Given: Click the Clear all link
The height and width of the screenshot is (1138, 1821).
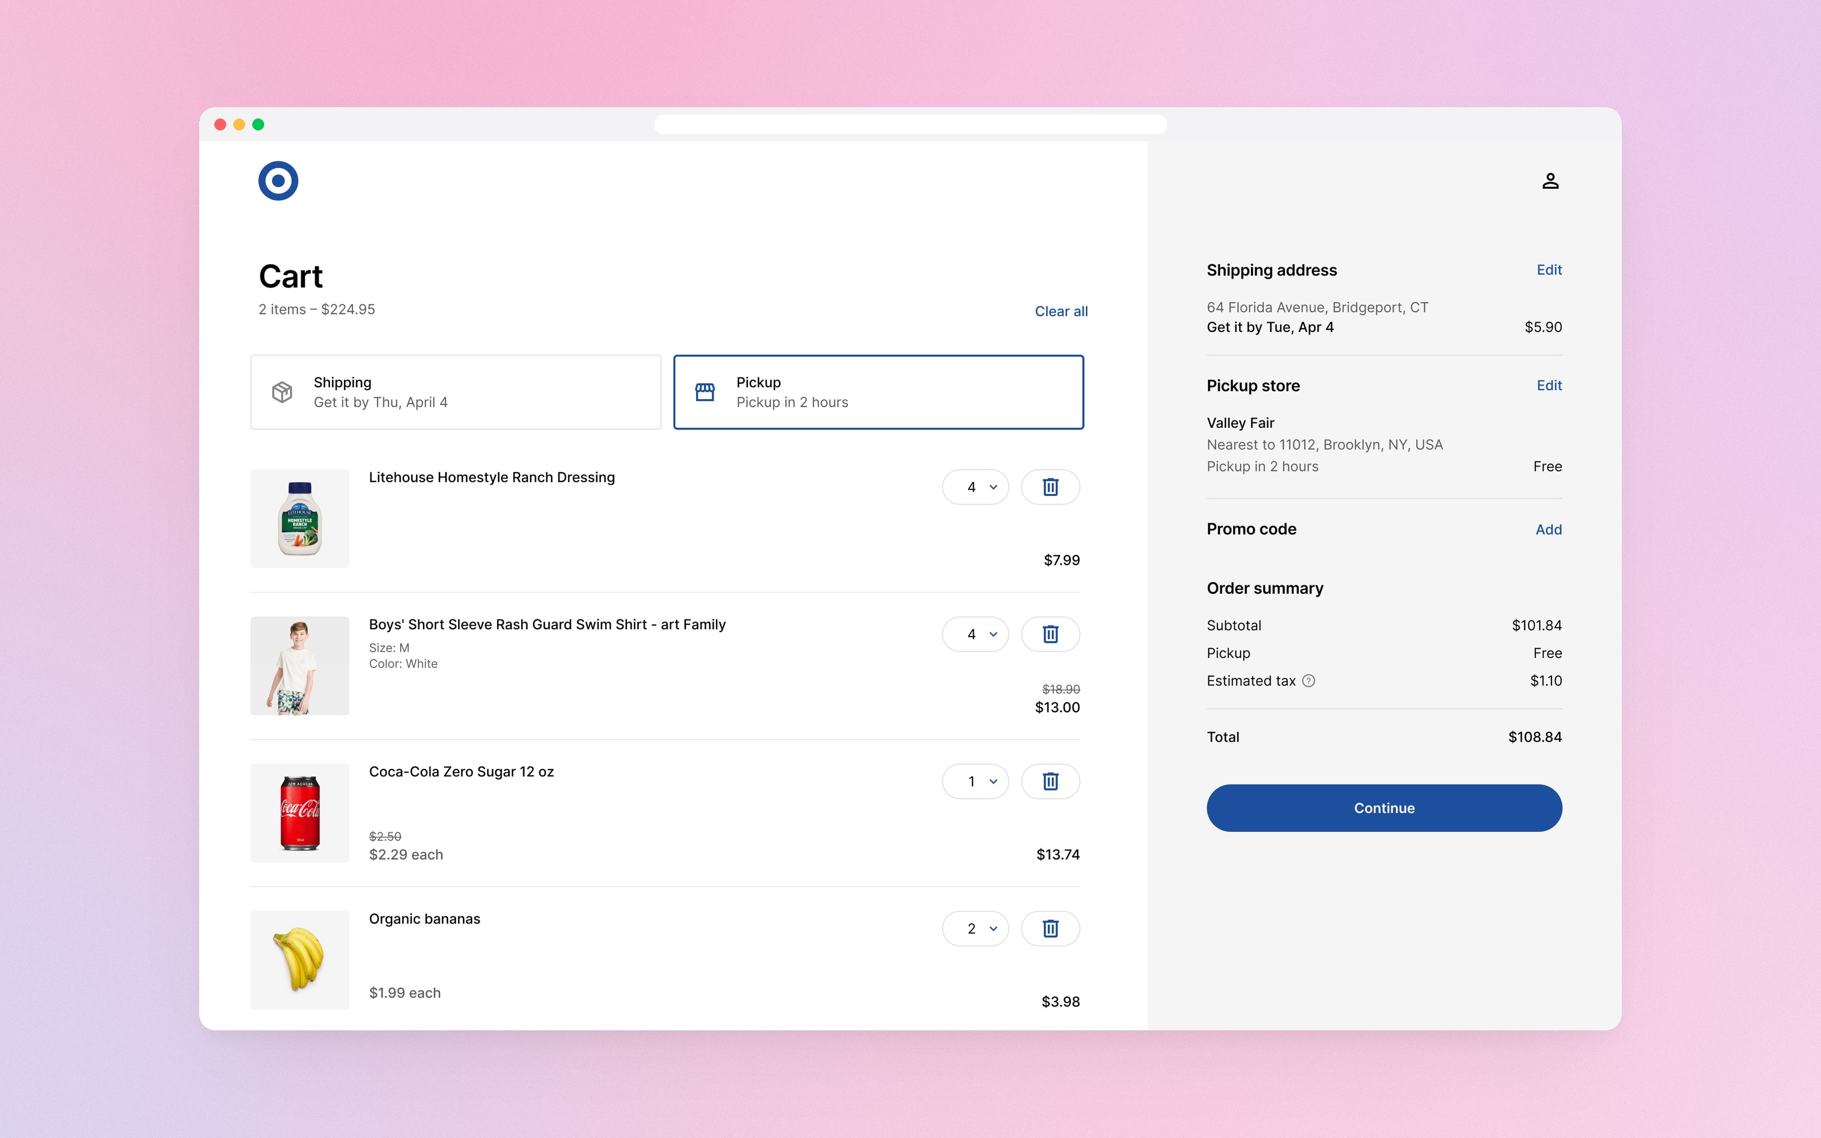Looking at the screenshot, I should click(x=1061, y=312).
